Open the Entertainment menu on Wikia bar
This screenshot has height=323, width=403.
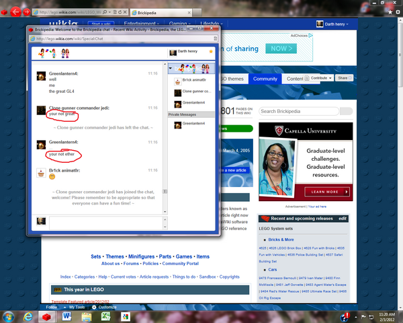141,24
